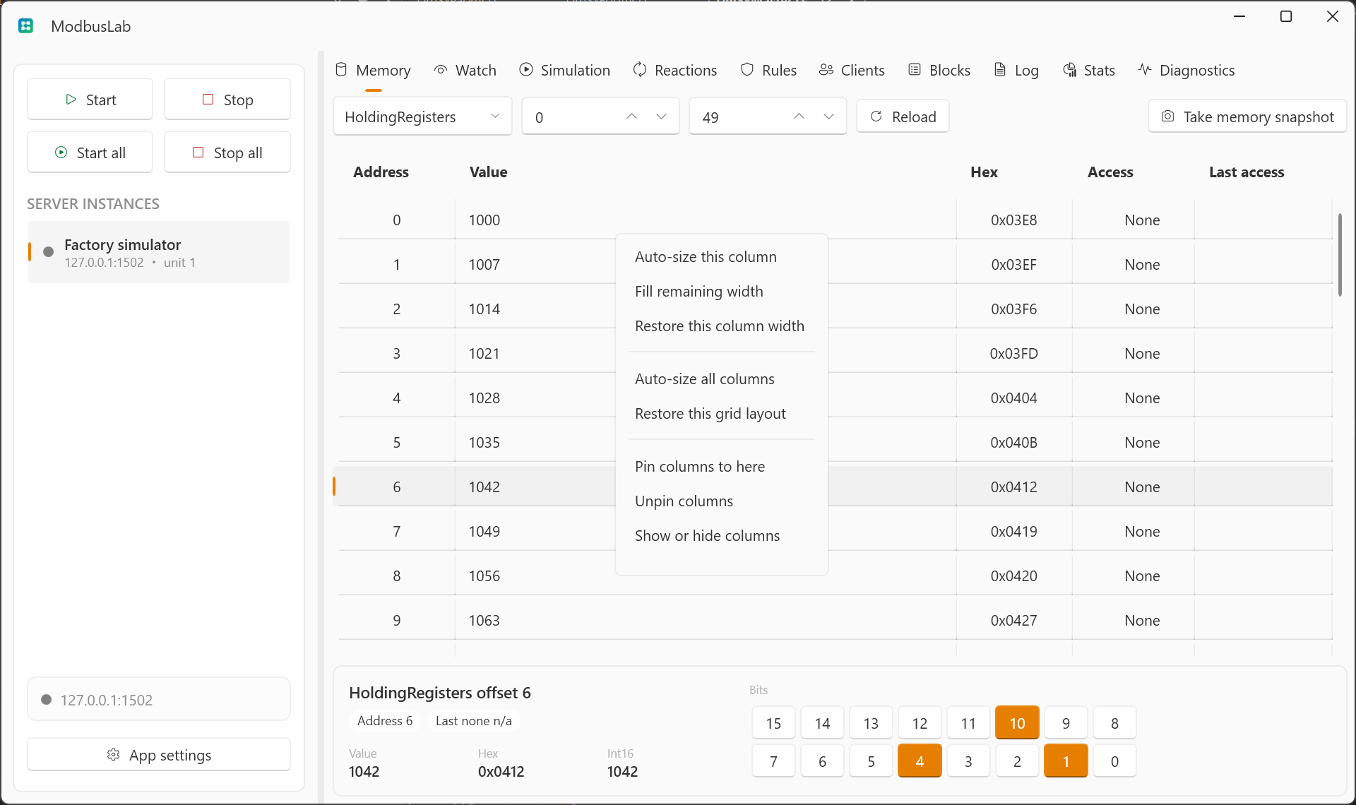This screenshot has width=1356, height=805.
Task: Choose Restore this grid layout
Action: coord(721,414)
